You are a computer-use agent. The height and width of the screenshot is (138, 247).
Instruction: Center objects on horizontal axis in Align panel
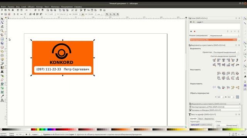[223, 65]
